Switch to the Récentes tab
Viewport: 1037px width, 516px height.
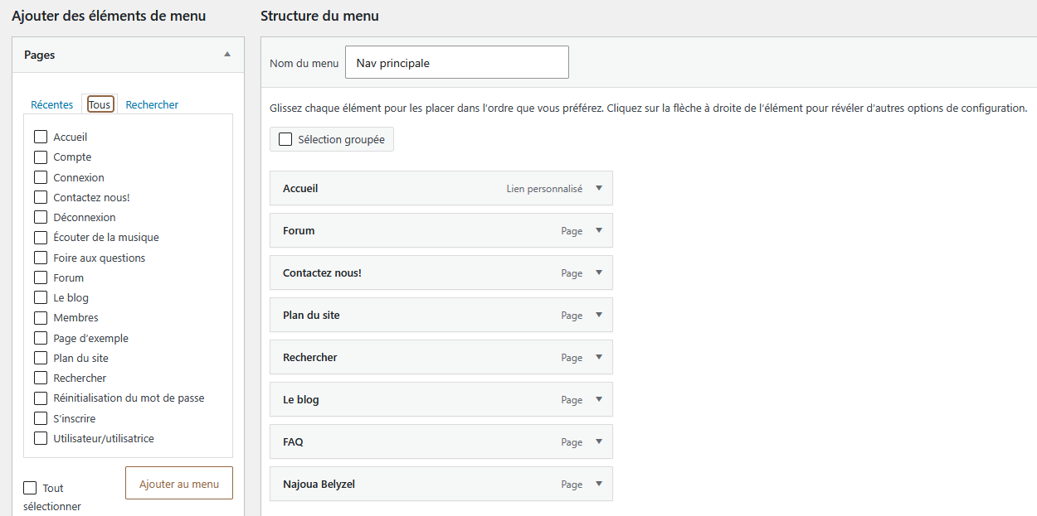click(51, 104)
